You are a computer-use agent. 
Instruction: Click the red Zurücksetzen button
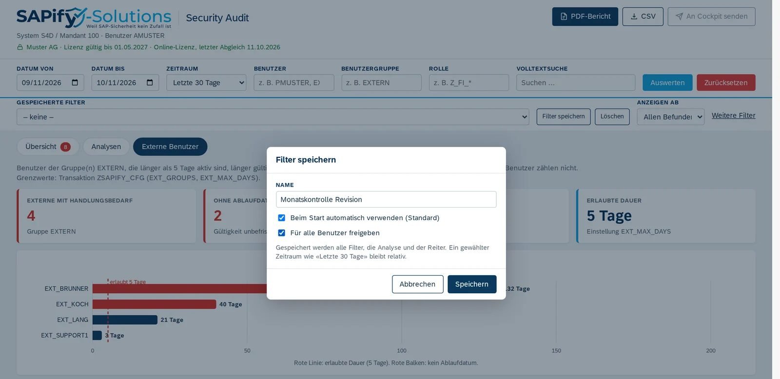point(726,82)
